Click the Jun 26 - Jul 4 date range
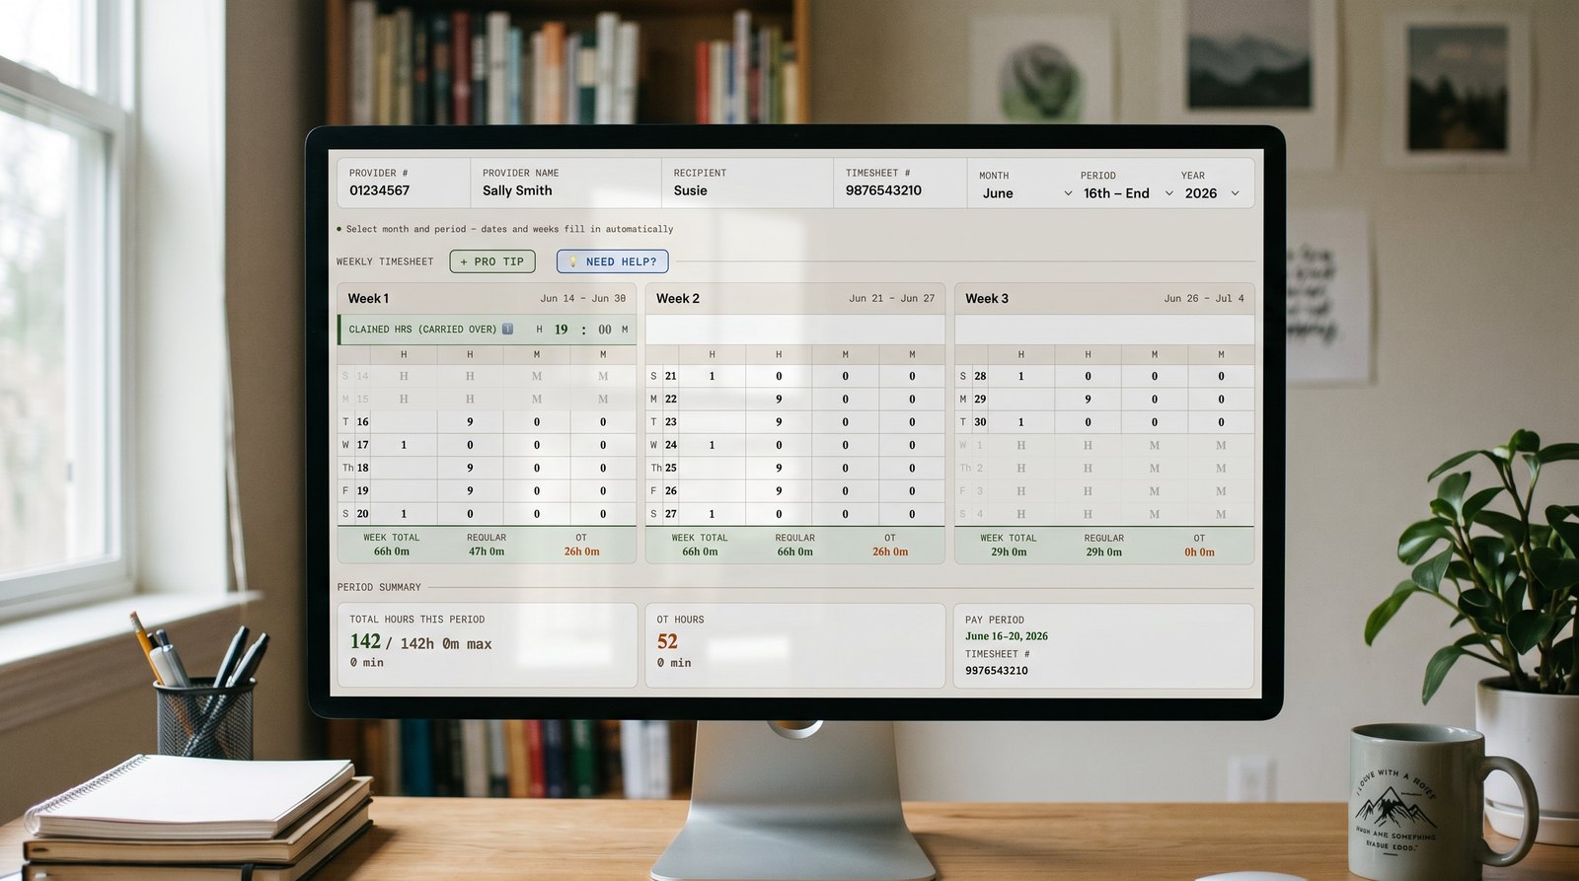Screen dimensions: 1579x881 tap(1204, 298)
